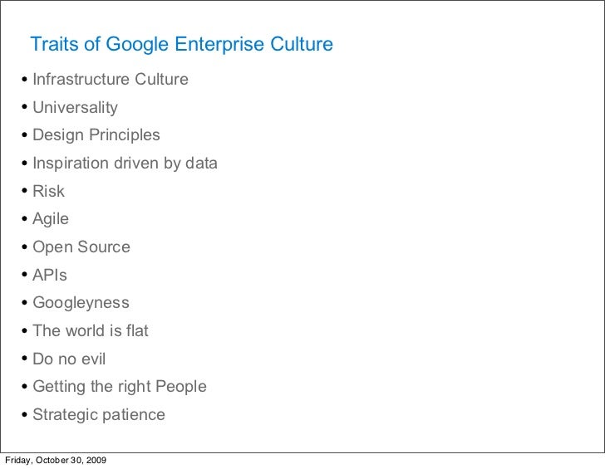Select the 'Googleyness' bullet text
This screenshot has width=605, height=469.
point(81,303)
